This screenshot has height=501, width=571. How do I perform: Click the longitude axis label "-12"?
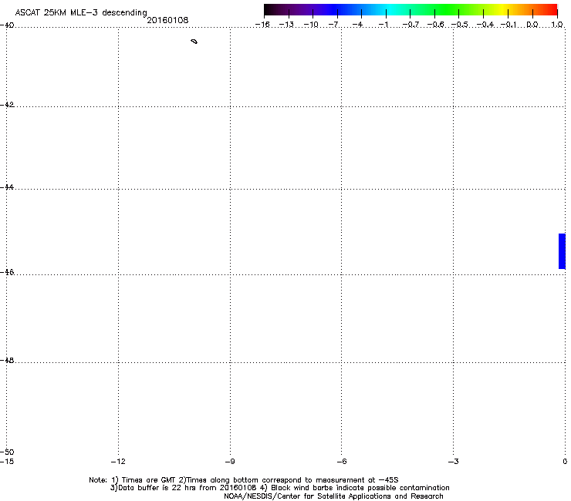click(118, 462)
